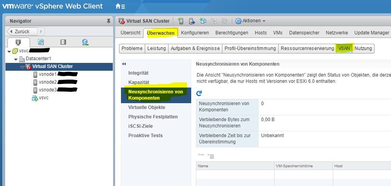Select the Probleme sub-tab

(132, 48)
